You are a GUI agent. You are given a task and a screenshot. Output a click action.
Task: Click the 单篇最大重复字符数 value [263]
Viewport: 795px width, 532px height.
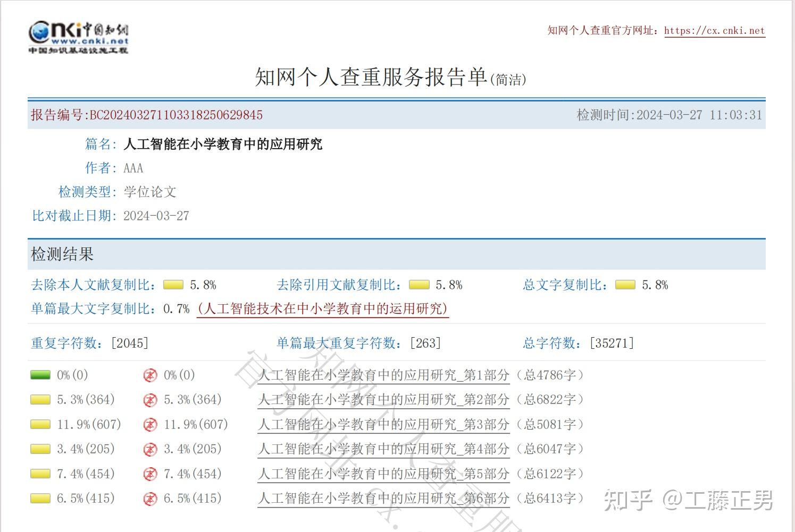pyautogui.click(x=425, y=344)
